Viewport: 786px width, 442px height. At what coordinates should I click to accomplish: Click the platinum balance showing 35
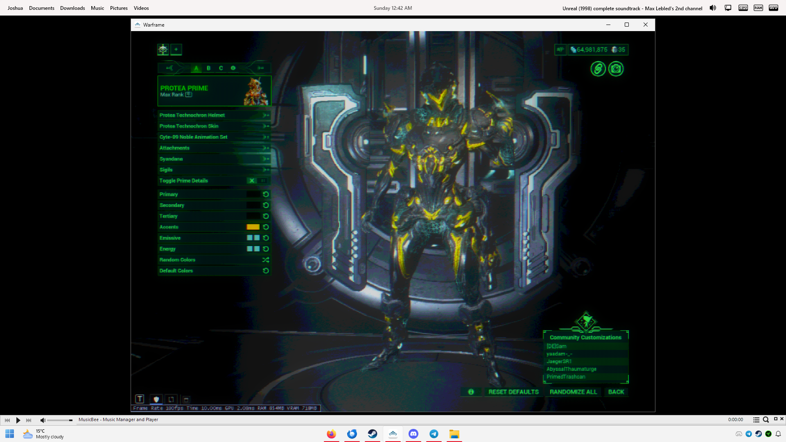pyautogui.click(x=619, y=50)
